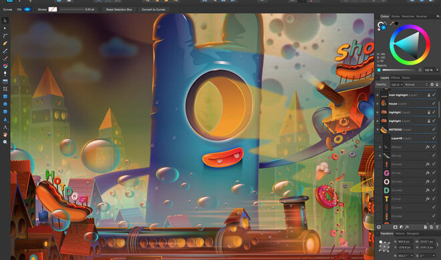Screen dimensions: 441x260
Task: Hide the house layer
Action: coord(434,104)
